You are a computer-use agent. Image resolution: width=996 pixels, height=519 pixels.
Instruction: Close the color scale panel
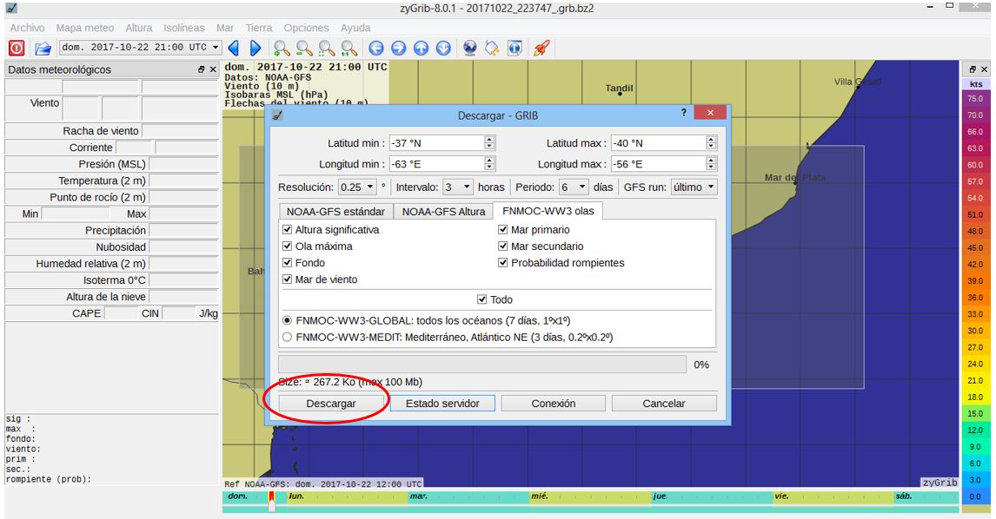pos(984,69)
